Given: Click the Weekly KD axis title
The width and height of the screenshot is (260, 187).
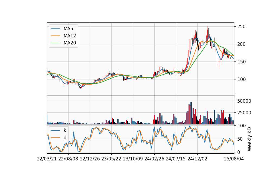Looking at the screenshot, I should (x=249, y=139).
